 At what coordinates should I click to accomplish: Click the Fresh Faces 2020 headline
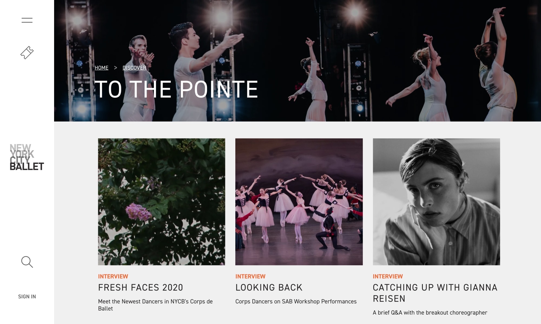tap(141, 288)
